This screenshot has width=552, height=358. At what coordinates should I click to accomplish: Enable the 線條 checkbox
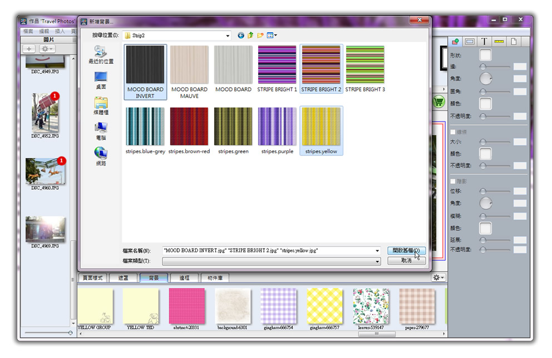[x=452, y=132]
